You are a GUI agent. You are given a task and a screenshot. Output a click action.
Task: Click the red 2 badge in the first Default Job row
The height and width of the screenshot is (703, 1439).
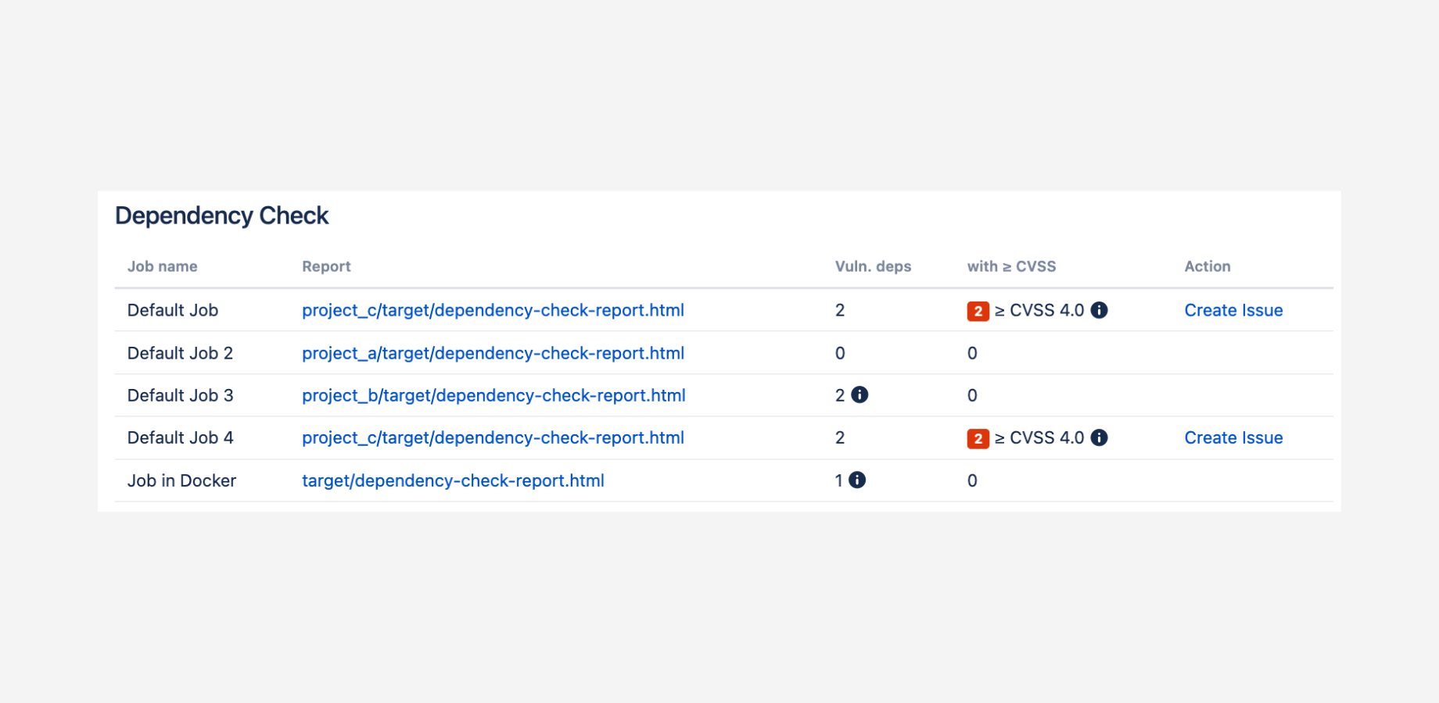click(x=978, y=311)
